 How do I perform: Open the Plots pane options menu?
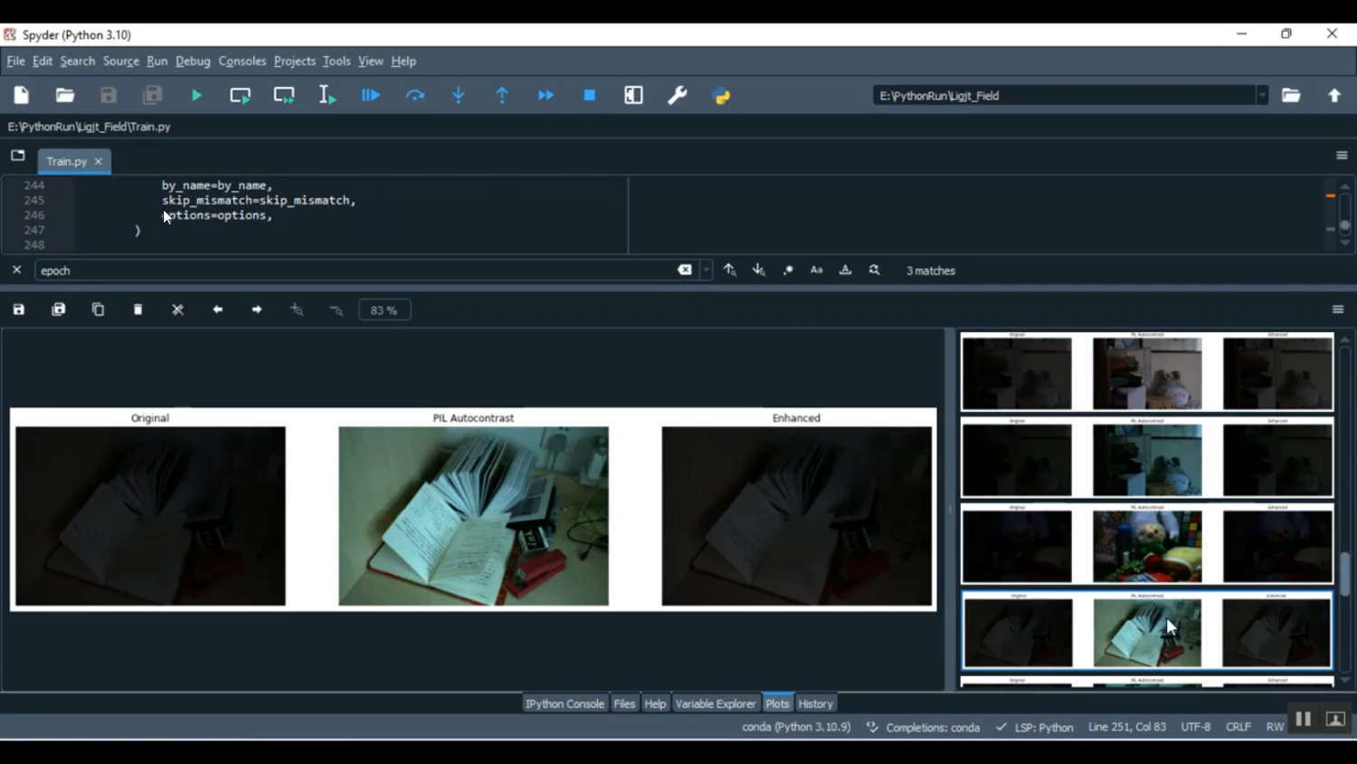click(x=1337, y=309)
